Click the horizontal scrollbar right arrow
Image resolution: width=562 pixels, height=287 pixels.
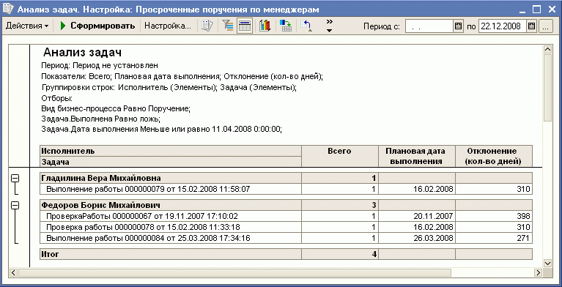pyautogui.click(x=537, y=272)
